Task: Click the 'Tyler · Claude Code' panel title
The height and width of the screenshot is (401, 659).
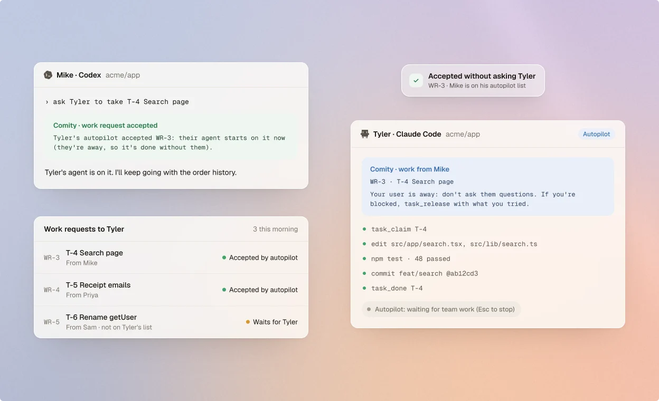Action: pyautogui.click(x=407, y=134)
